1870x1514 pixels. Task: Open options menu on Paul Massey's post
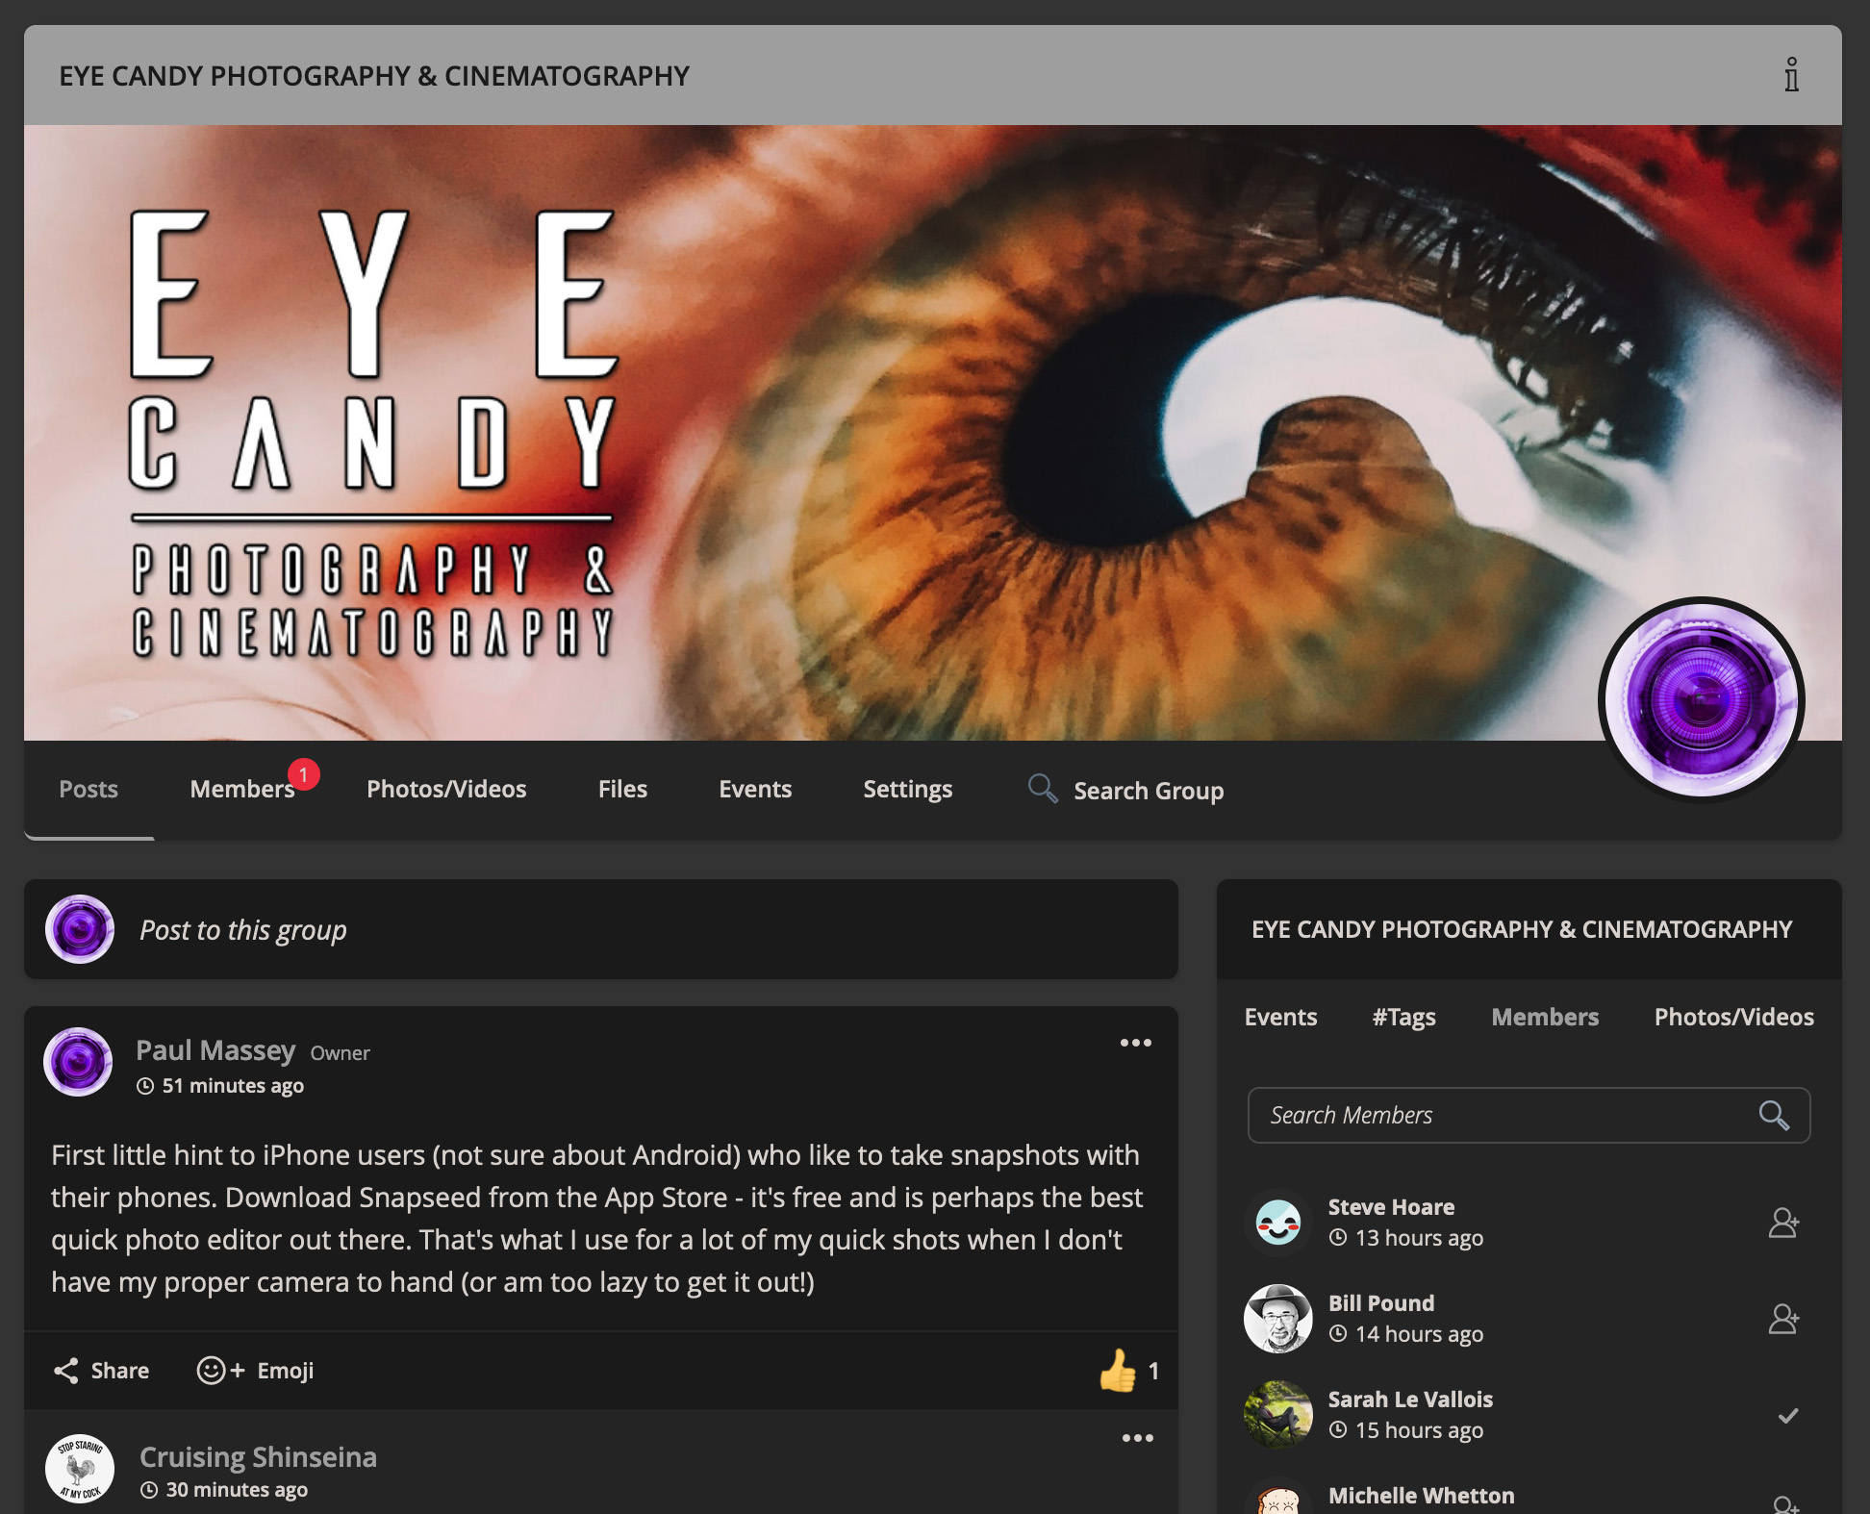[1135, 1043]
